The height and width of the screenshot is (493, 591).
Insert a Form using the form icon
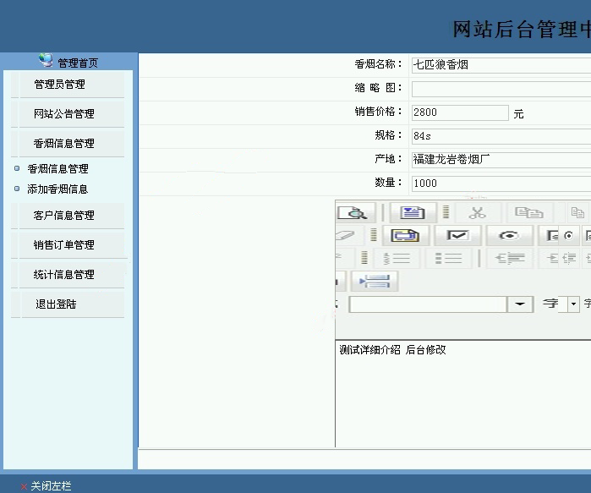pos(405,235)
